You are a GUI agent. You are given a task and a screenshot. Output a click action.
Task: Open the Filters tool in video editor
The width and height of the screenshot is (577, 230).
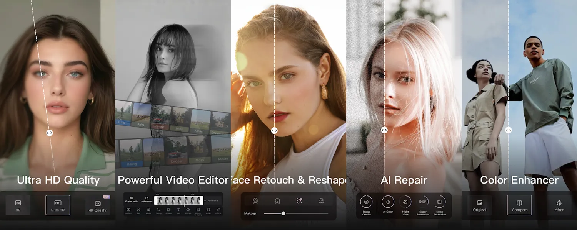[x=149, y=209]
